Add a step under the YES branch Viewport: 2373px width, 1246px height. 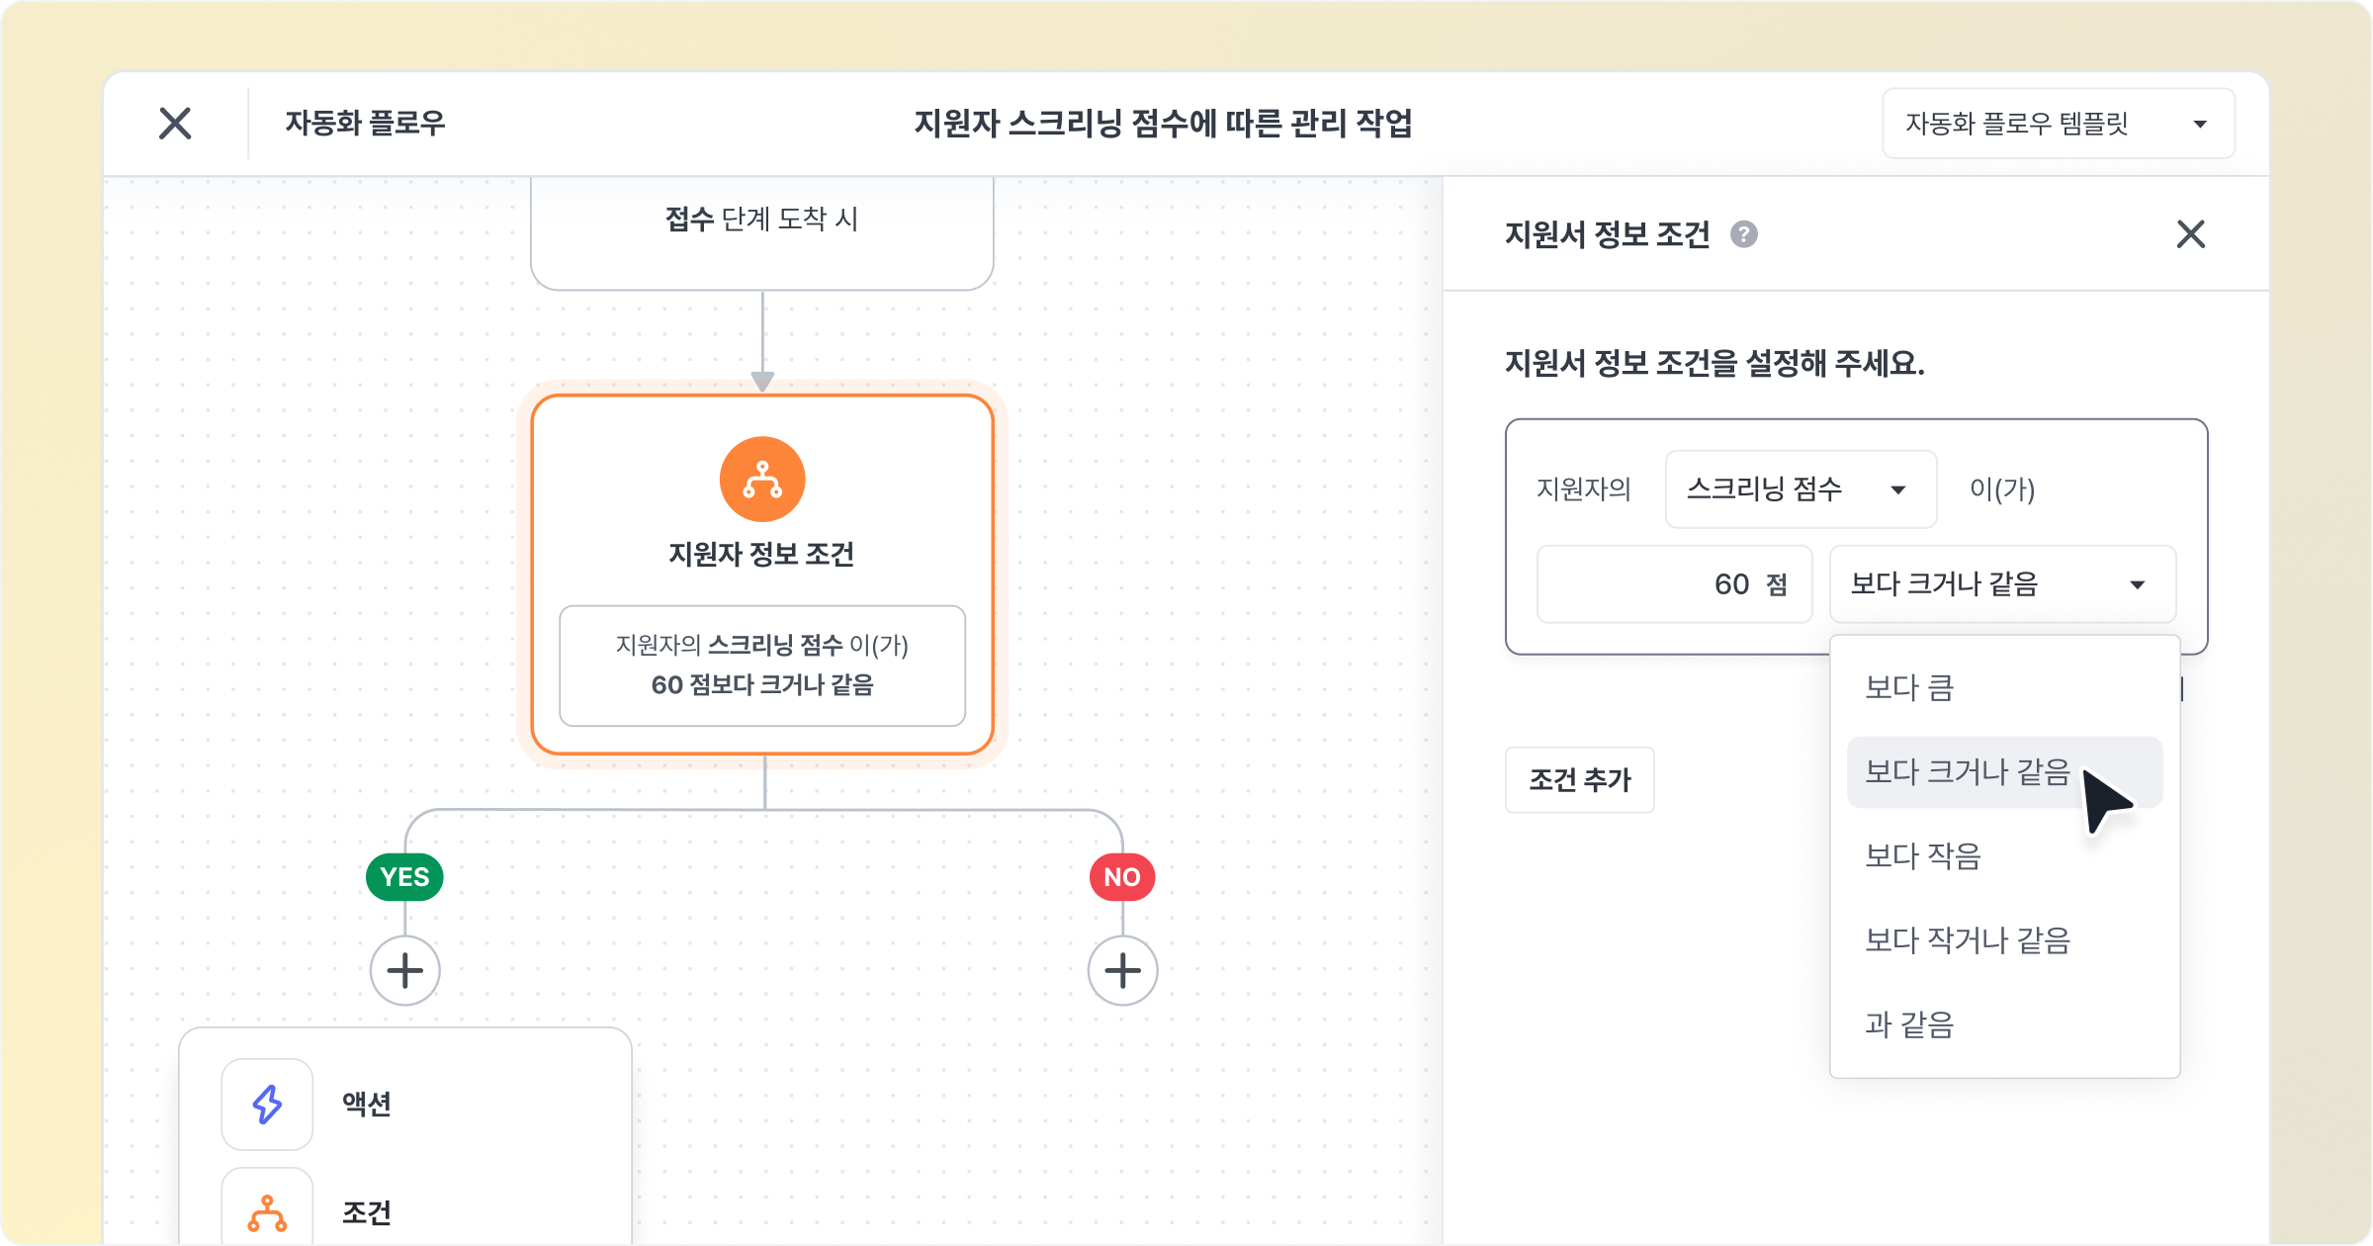pyautogui.click(x=404, y=970)
